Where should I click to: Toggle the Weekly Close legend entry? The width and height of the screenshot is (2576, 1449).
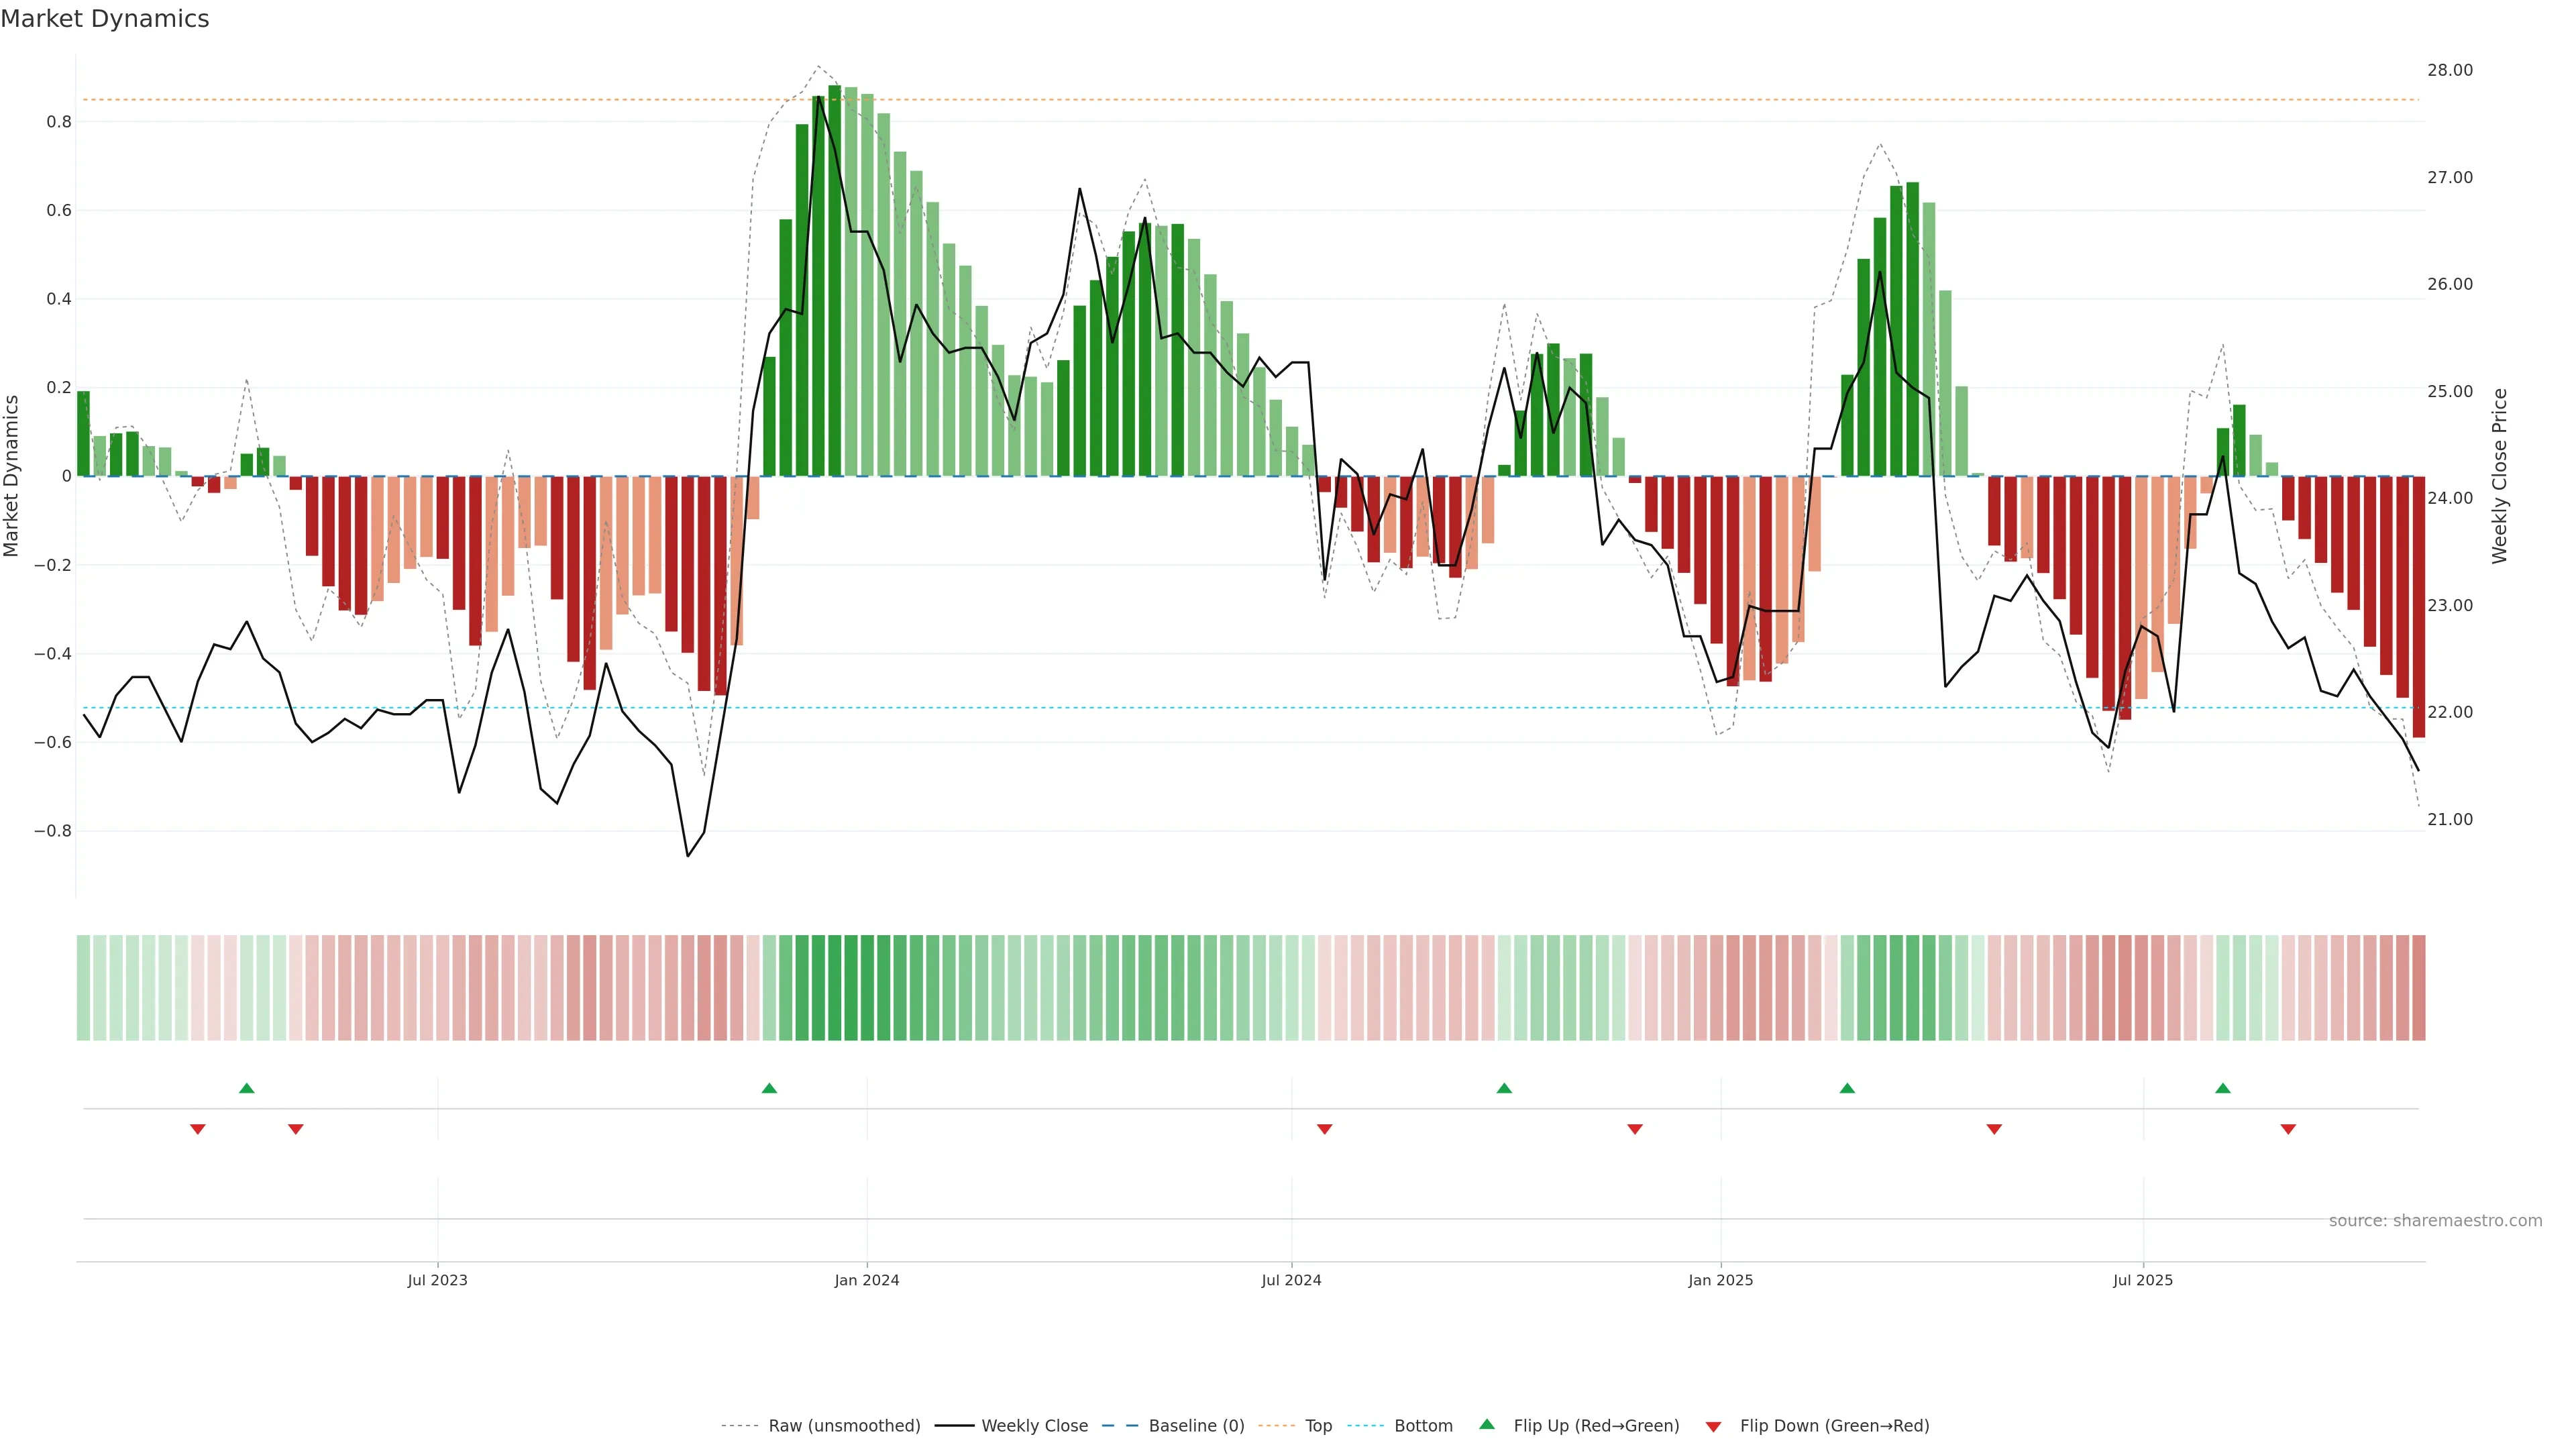coord(1034,1426)
